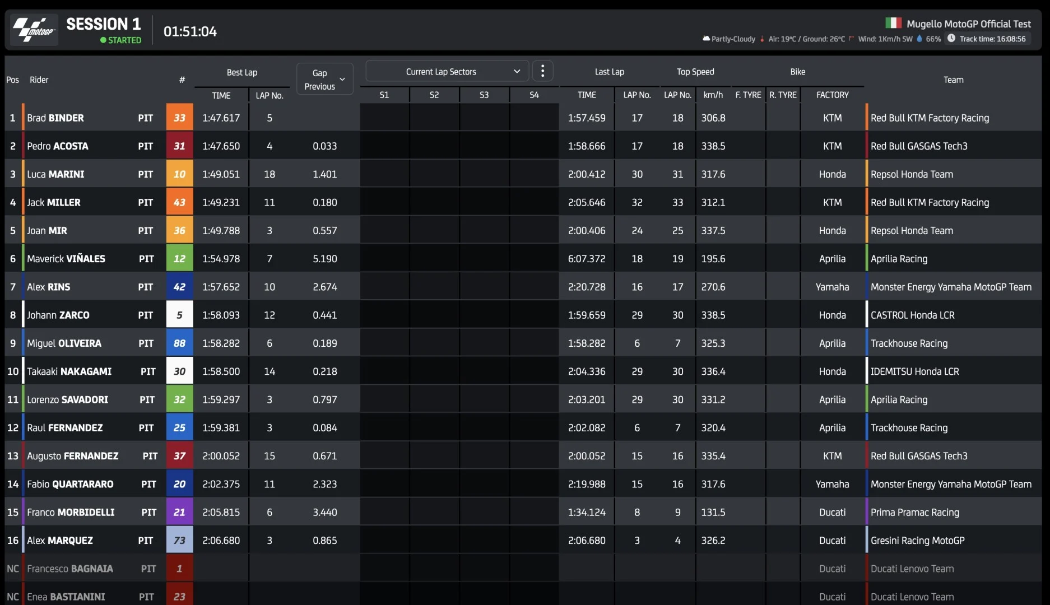Click last lap time 6:07.372
This screenshot has width=1050, height=605.
point(587,258)
